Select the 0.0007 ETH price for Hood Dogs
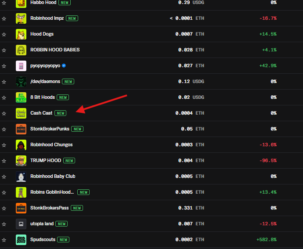The width and height of the screenshot is (303, 249). point(190,34)
